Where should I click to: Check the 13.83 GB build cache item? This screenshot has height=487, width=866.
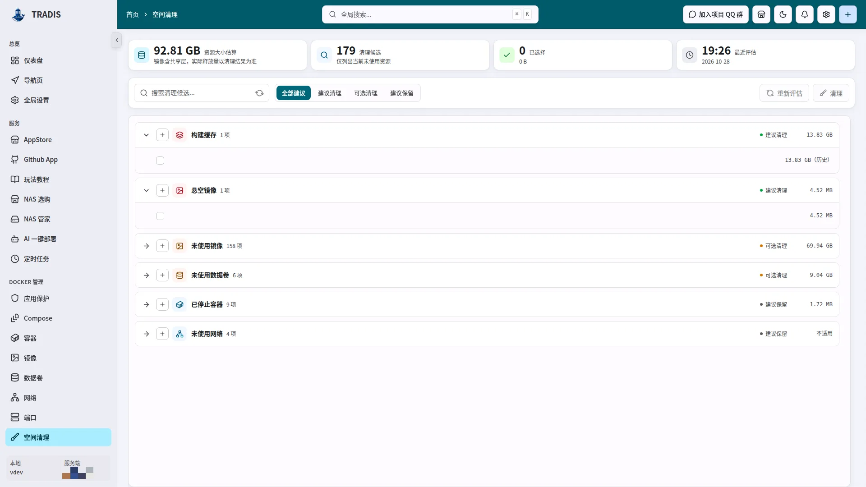pos(160,161)
